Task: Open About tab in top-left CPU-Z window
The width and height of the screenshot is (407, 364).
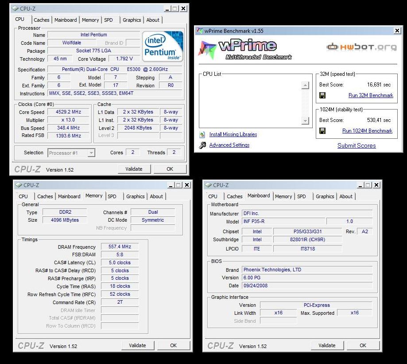Action: [x=153, y=20]
